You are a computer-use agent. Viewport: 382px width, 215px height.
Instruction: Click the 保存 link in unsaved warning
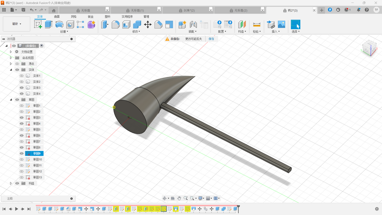211,39
